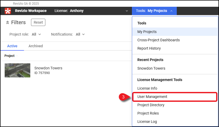Select User Management menu item
Image resolution: width=219 pixels, height=127 pixels.
coord(152,97)
